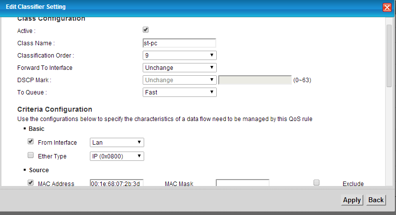The width and height of the screenshot is (396, 215).
Task: Enable the Ether Type checkbox
Action: (31, 155)
